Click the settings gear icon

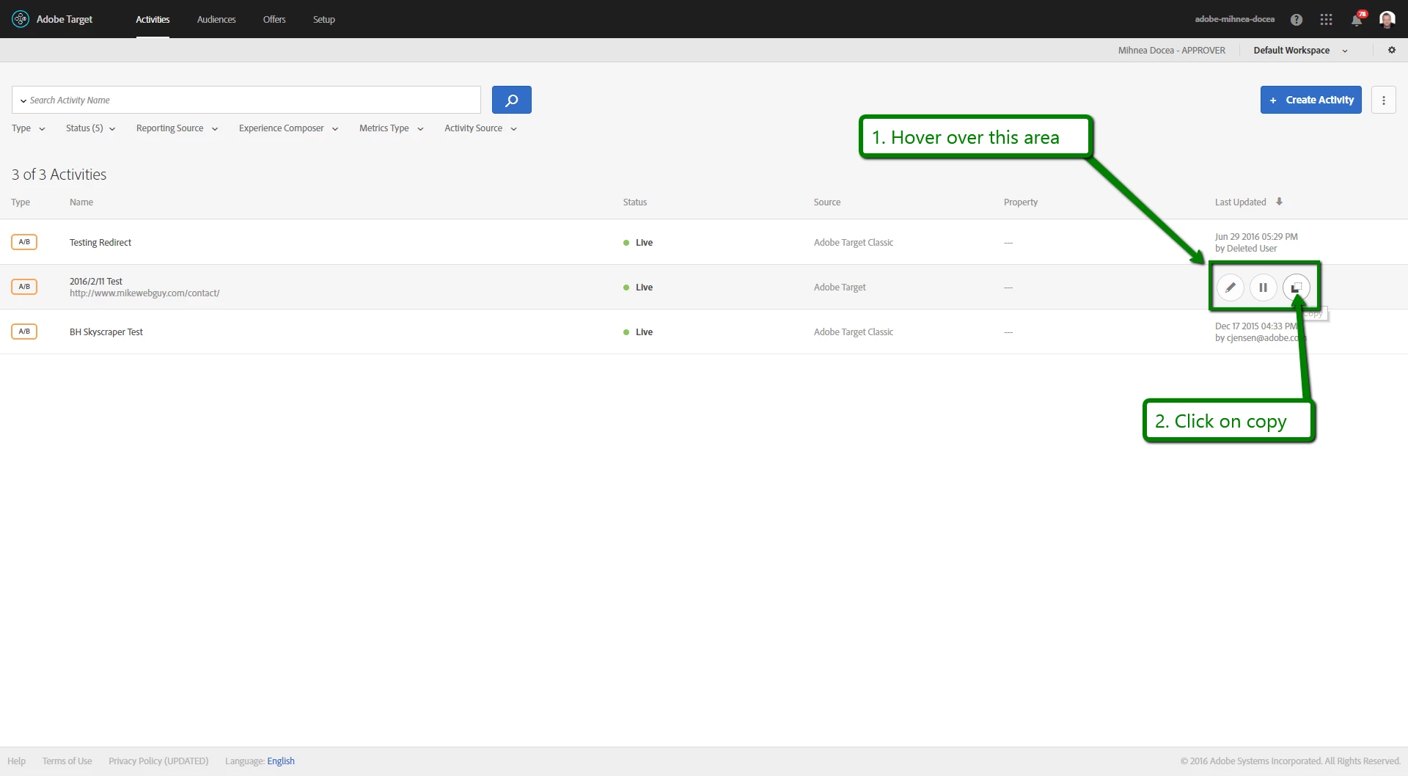click(x=1392, y=50)
